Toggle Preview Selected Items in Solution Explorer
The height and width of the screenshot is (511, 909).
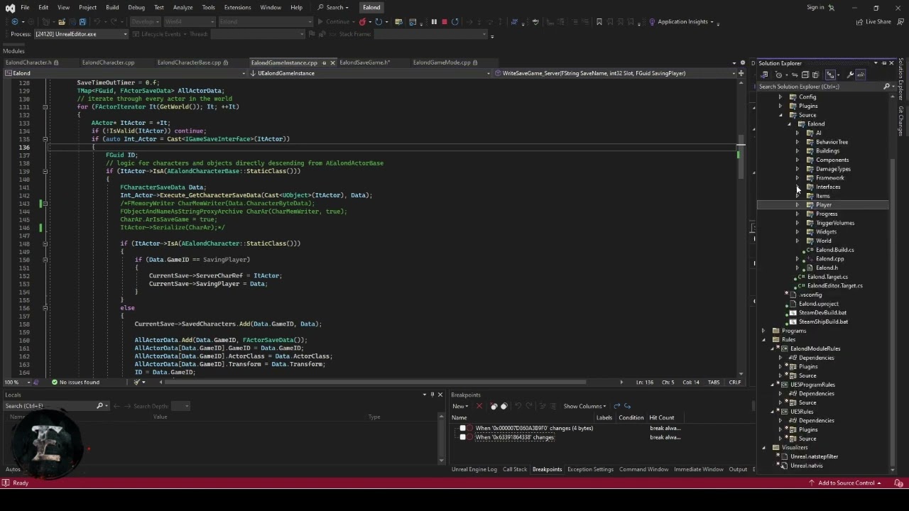861,75
